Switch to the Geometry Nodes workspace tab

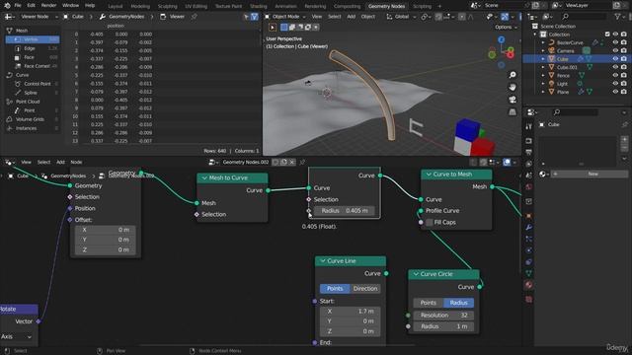tap(386, 6)
